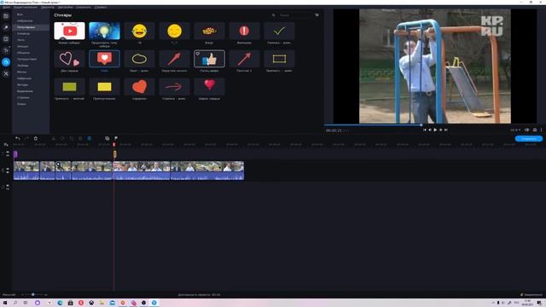546x307 pixels.
Task: Click the marker flag icon above timeline
Action: click(116, 138)
